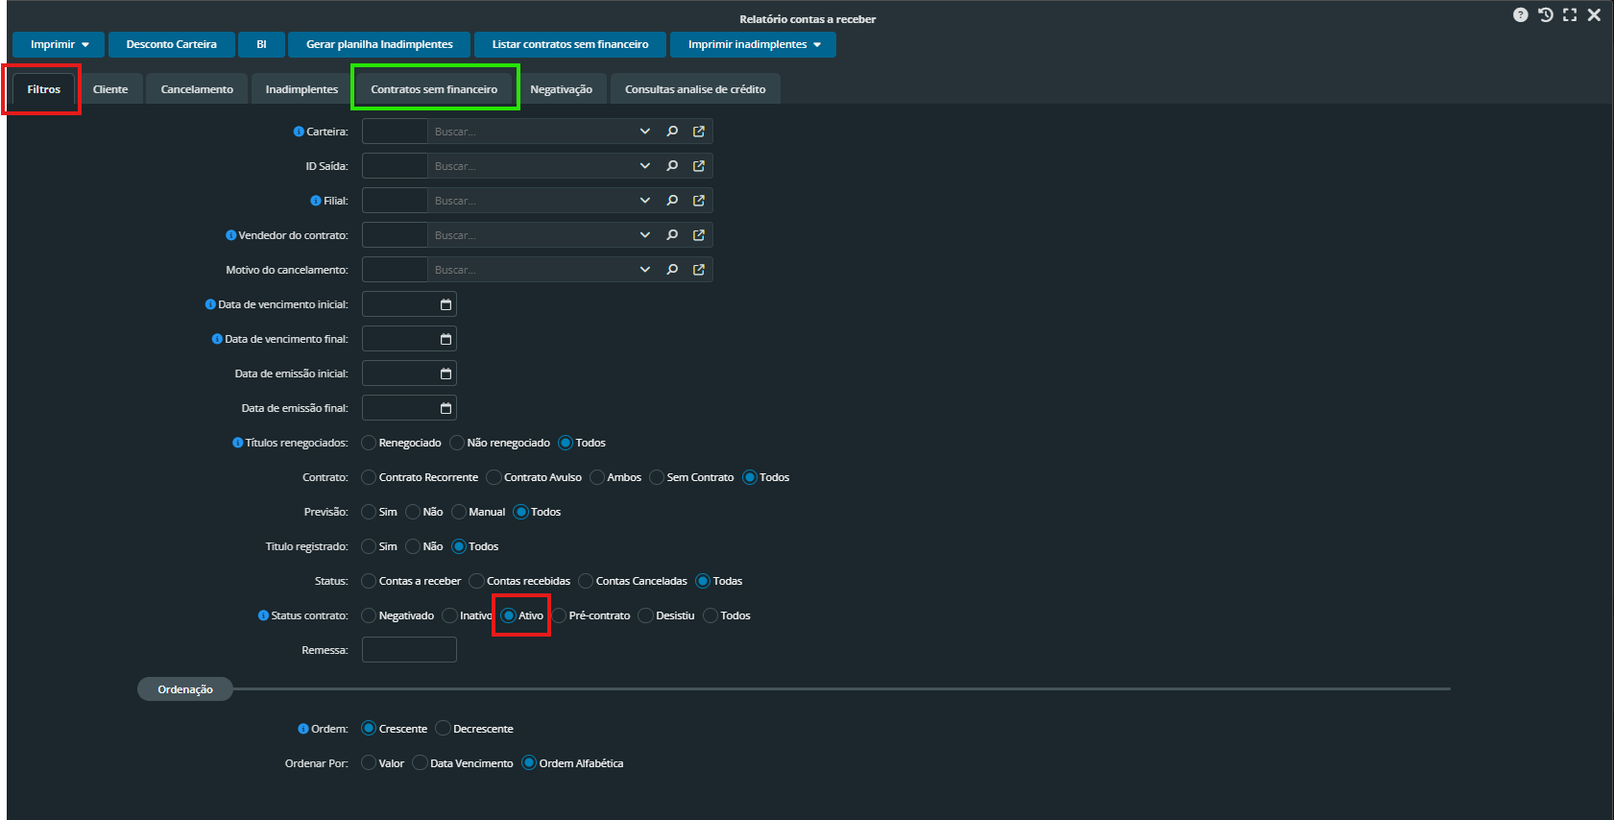Open external link icon beside Filial field
The height and width of the screenshot is (820, 1614).
[699, 201]
